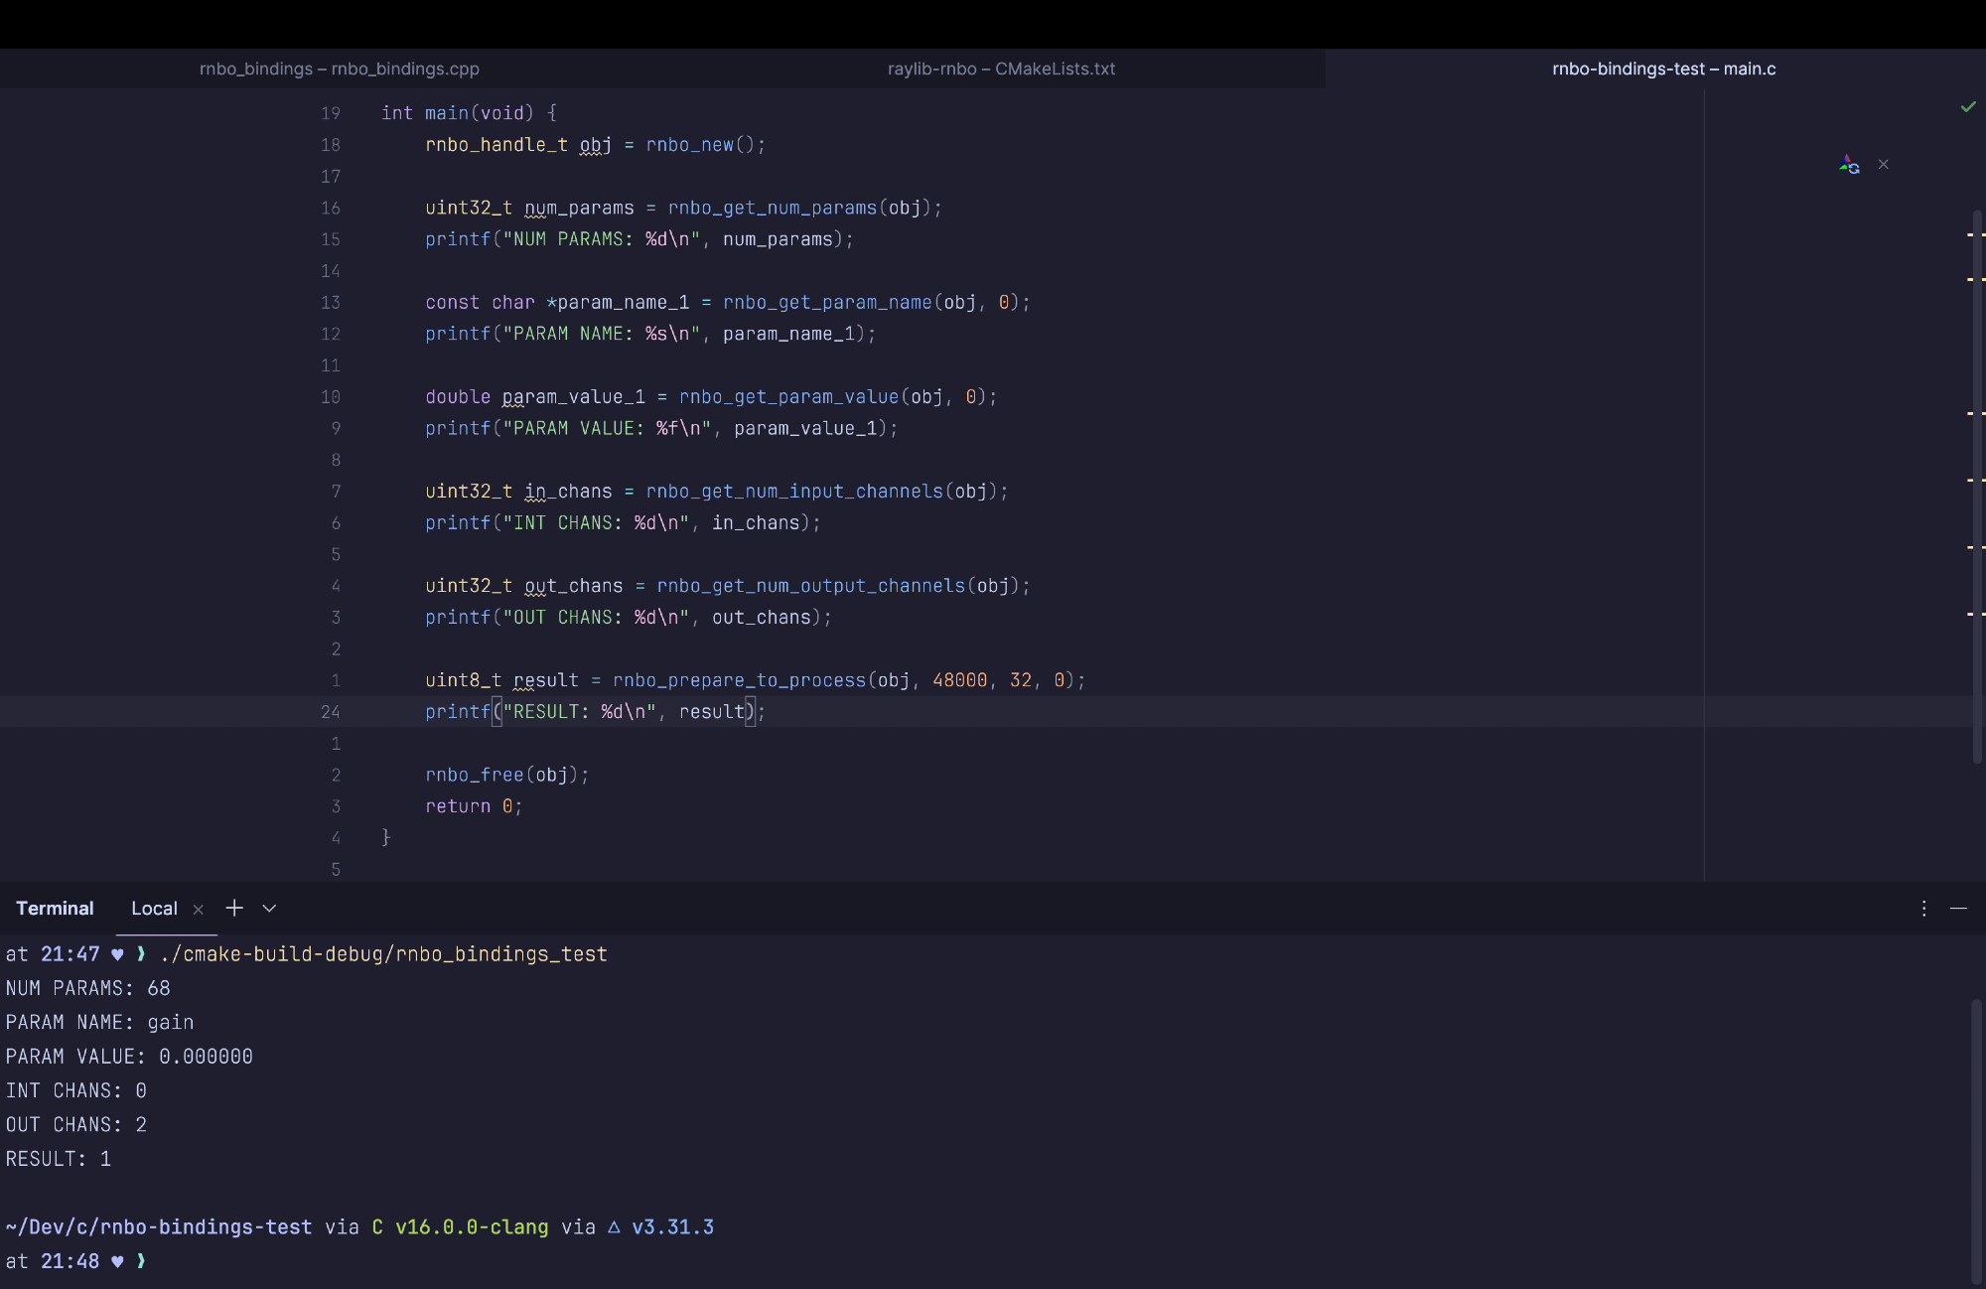Click the terminal vertical scrollbar
The width and height of the screenshot is (1986, 1289).
point(1977,1142)
